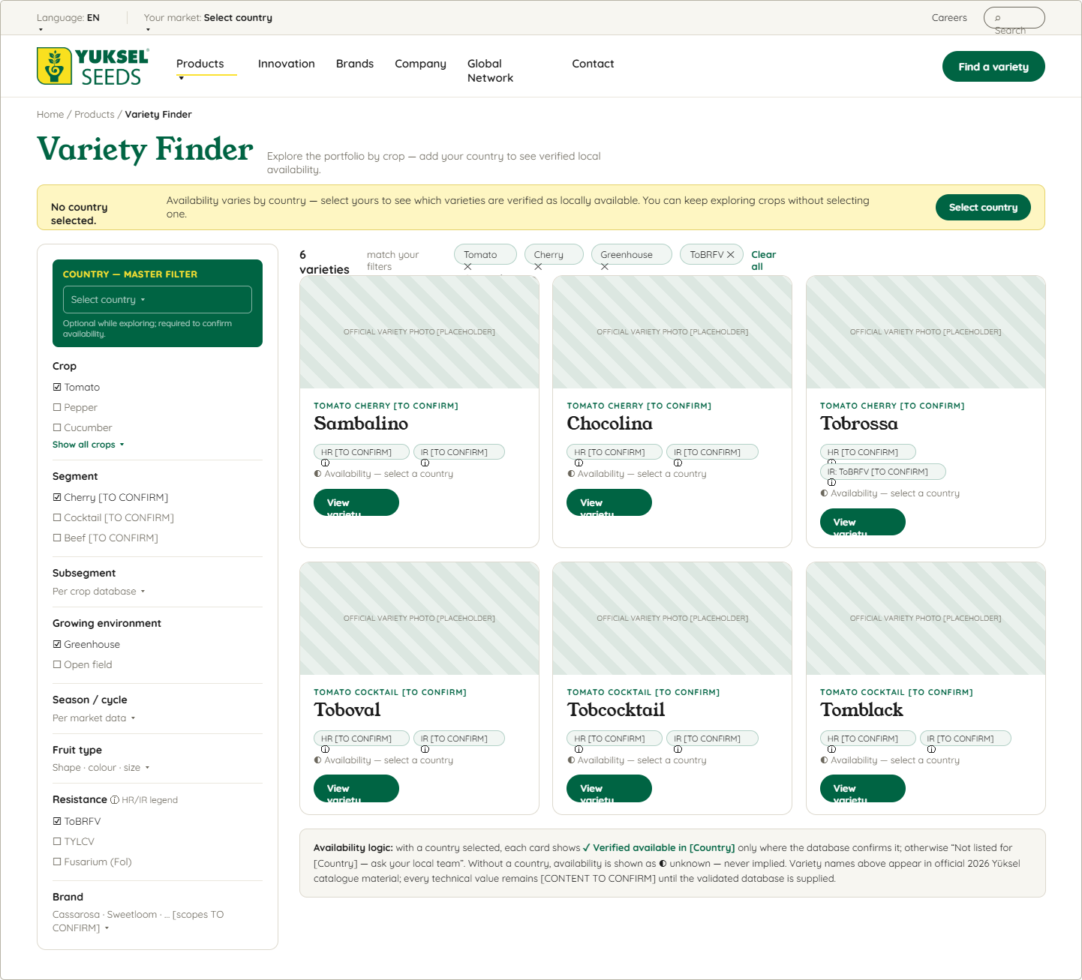Check the TYLCV resistance checkbox
Screen dimensions: 1082x980
click(57, 841)
